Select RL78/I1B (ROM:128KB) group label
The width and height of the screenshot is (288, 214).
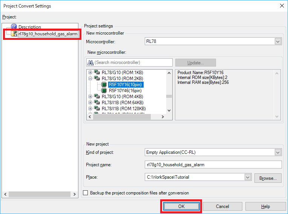[124, 109]
